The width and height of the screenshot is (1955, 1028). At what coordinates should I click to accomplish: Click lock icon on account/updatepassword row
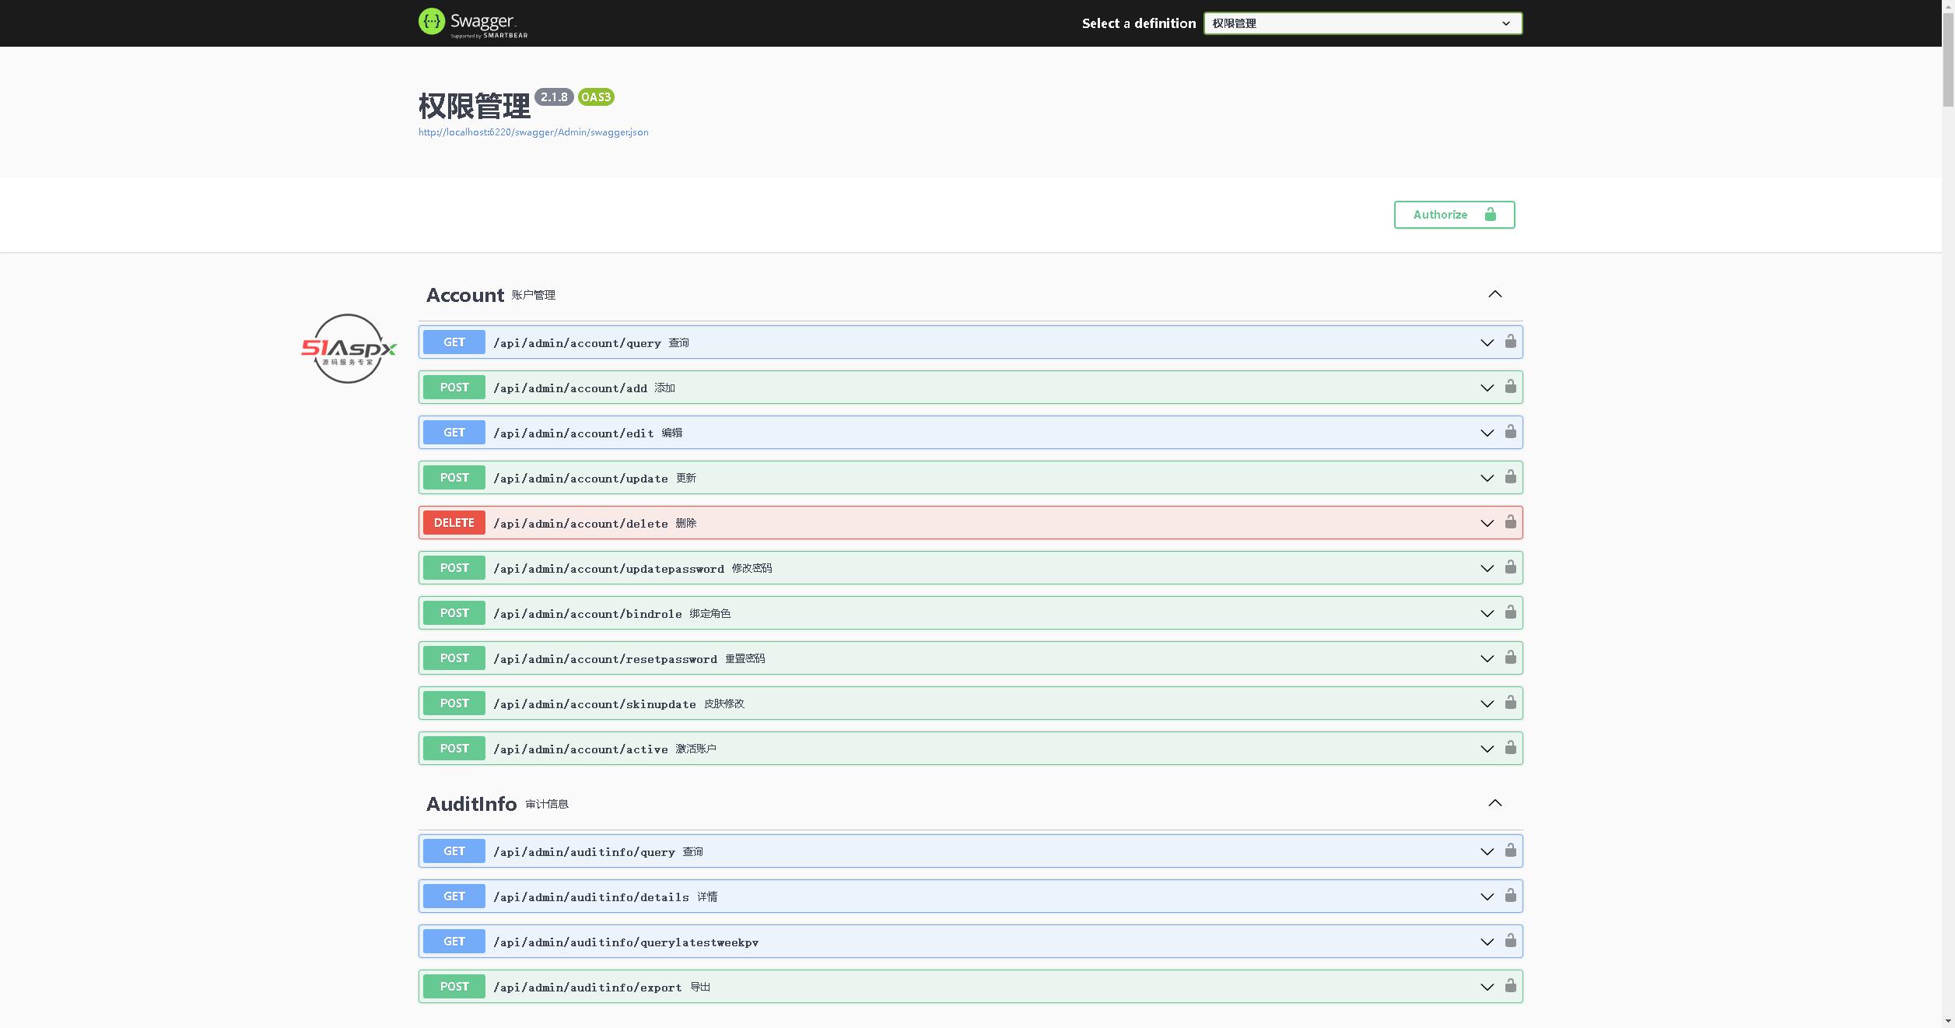pos(1510,567)
